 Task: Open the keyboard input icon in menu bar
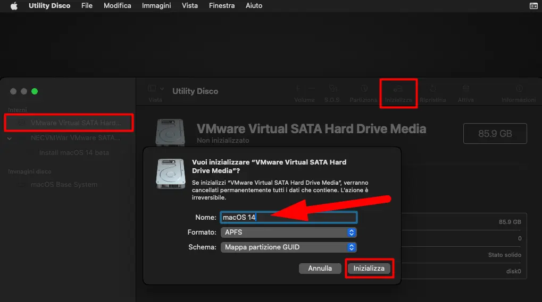coord(533,6)
